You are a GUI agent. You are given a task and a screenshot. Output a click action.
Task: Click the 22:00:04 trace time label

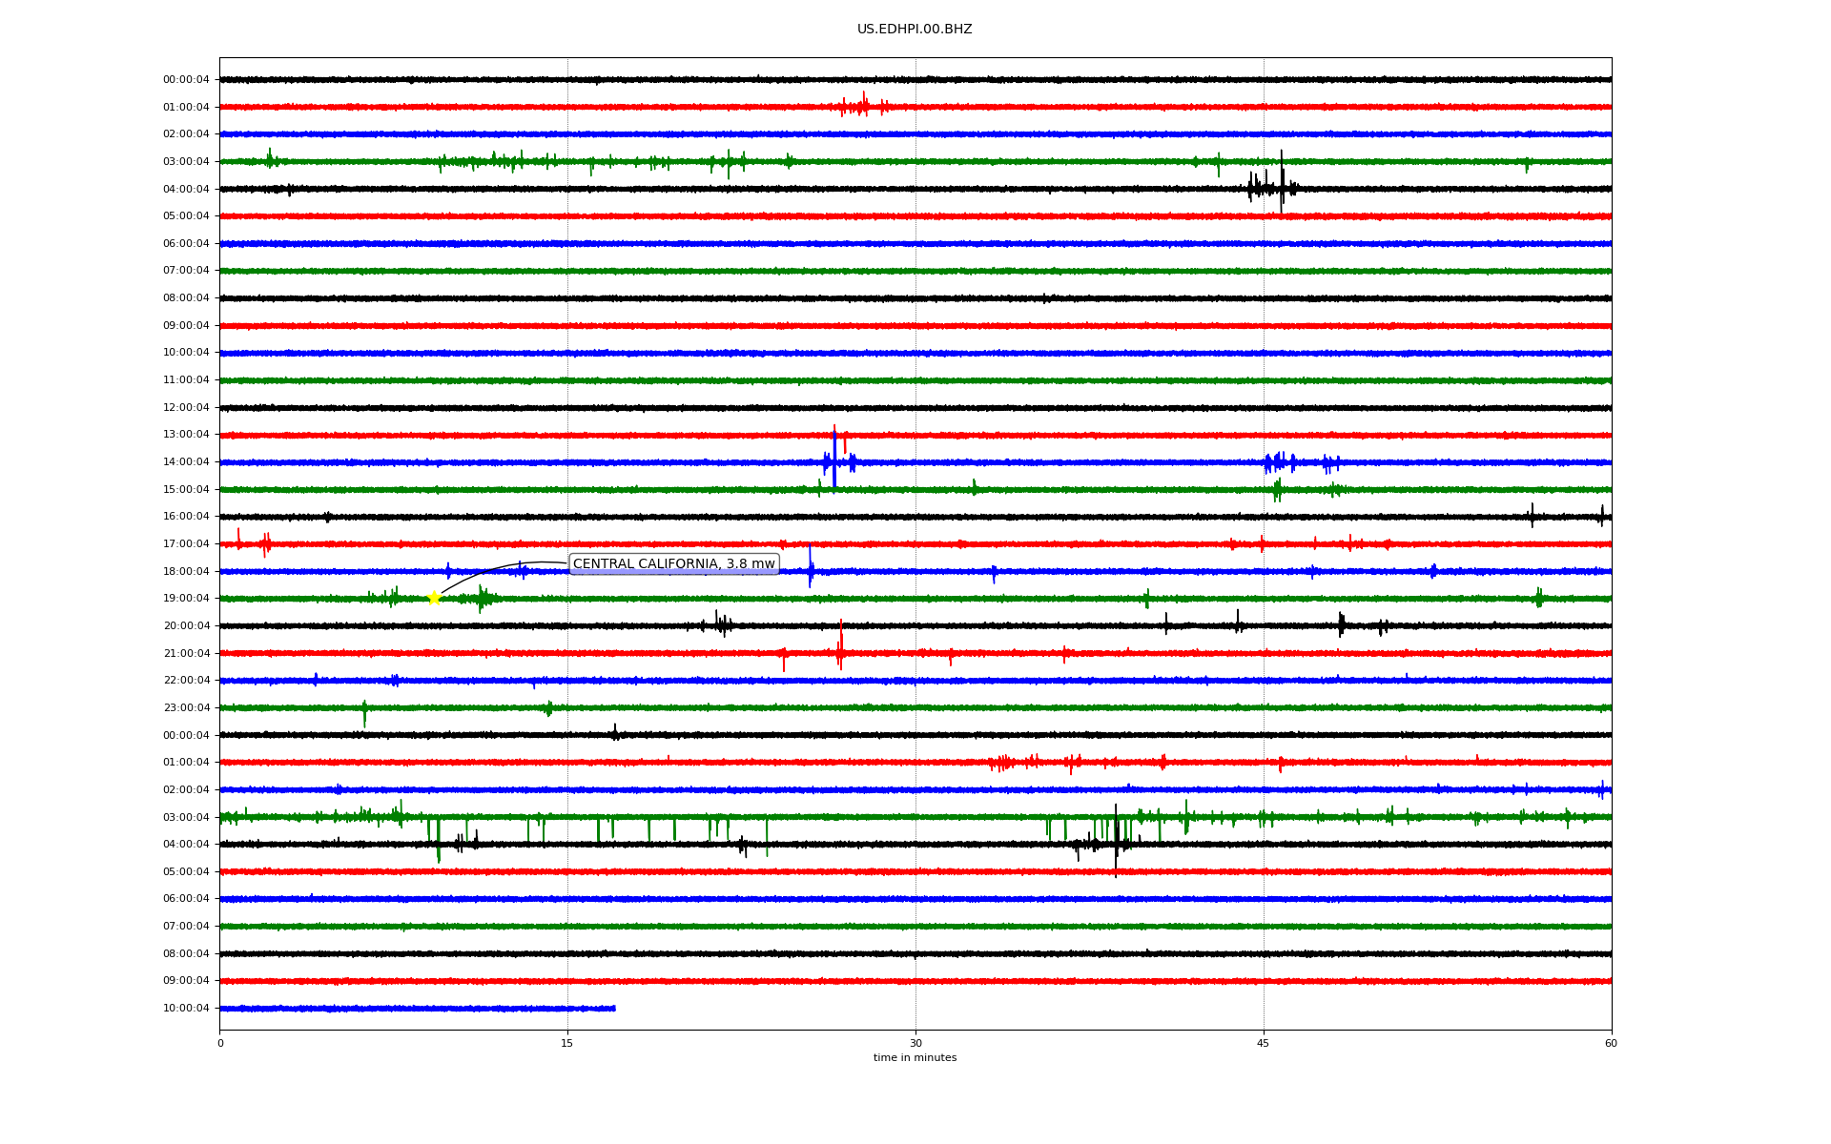coord(186,681)
